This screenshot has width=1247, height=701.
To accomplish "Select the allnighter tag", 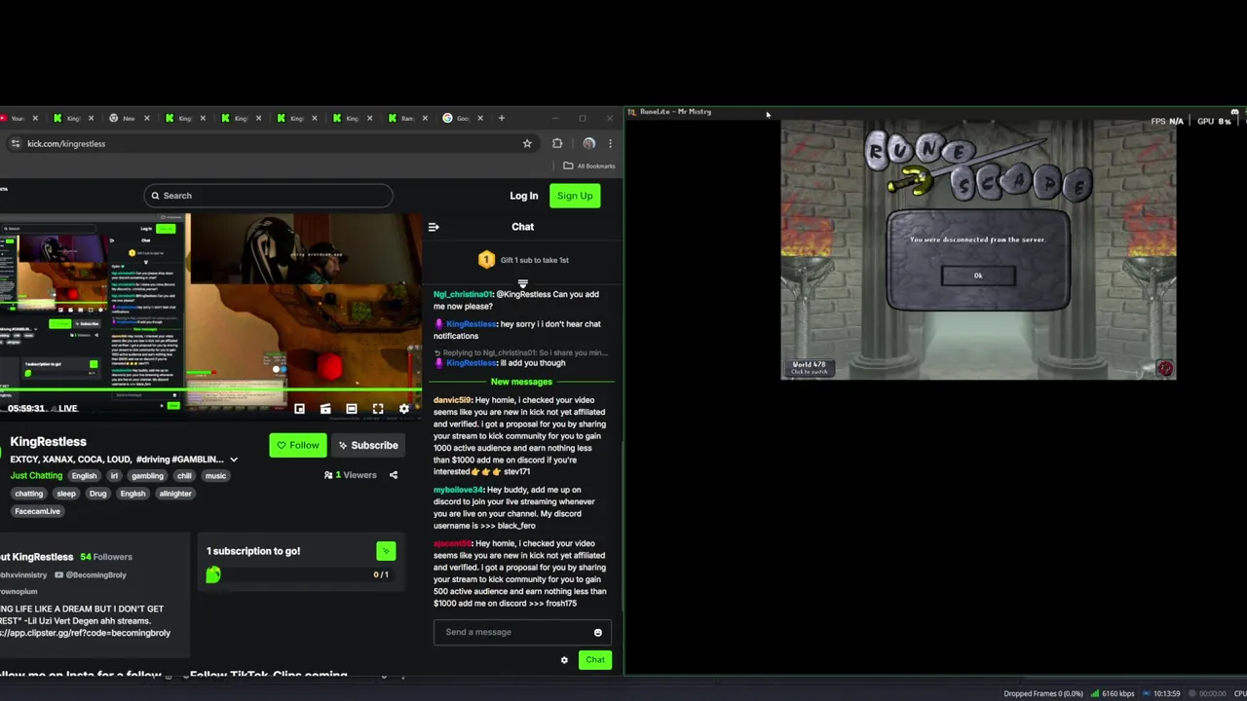I will pos(175,494).
